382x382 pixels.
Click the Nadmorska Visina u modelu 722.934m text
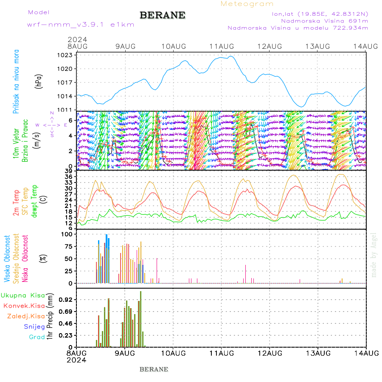click(x=298, y=28)
